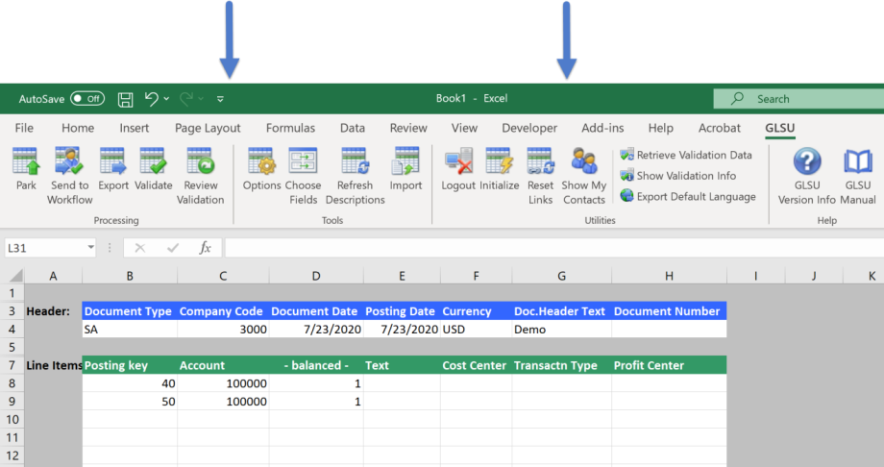
Task: Open the Formulas tab
Action: 290,128
